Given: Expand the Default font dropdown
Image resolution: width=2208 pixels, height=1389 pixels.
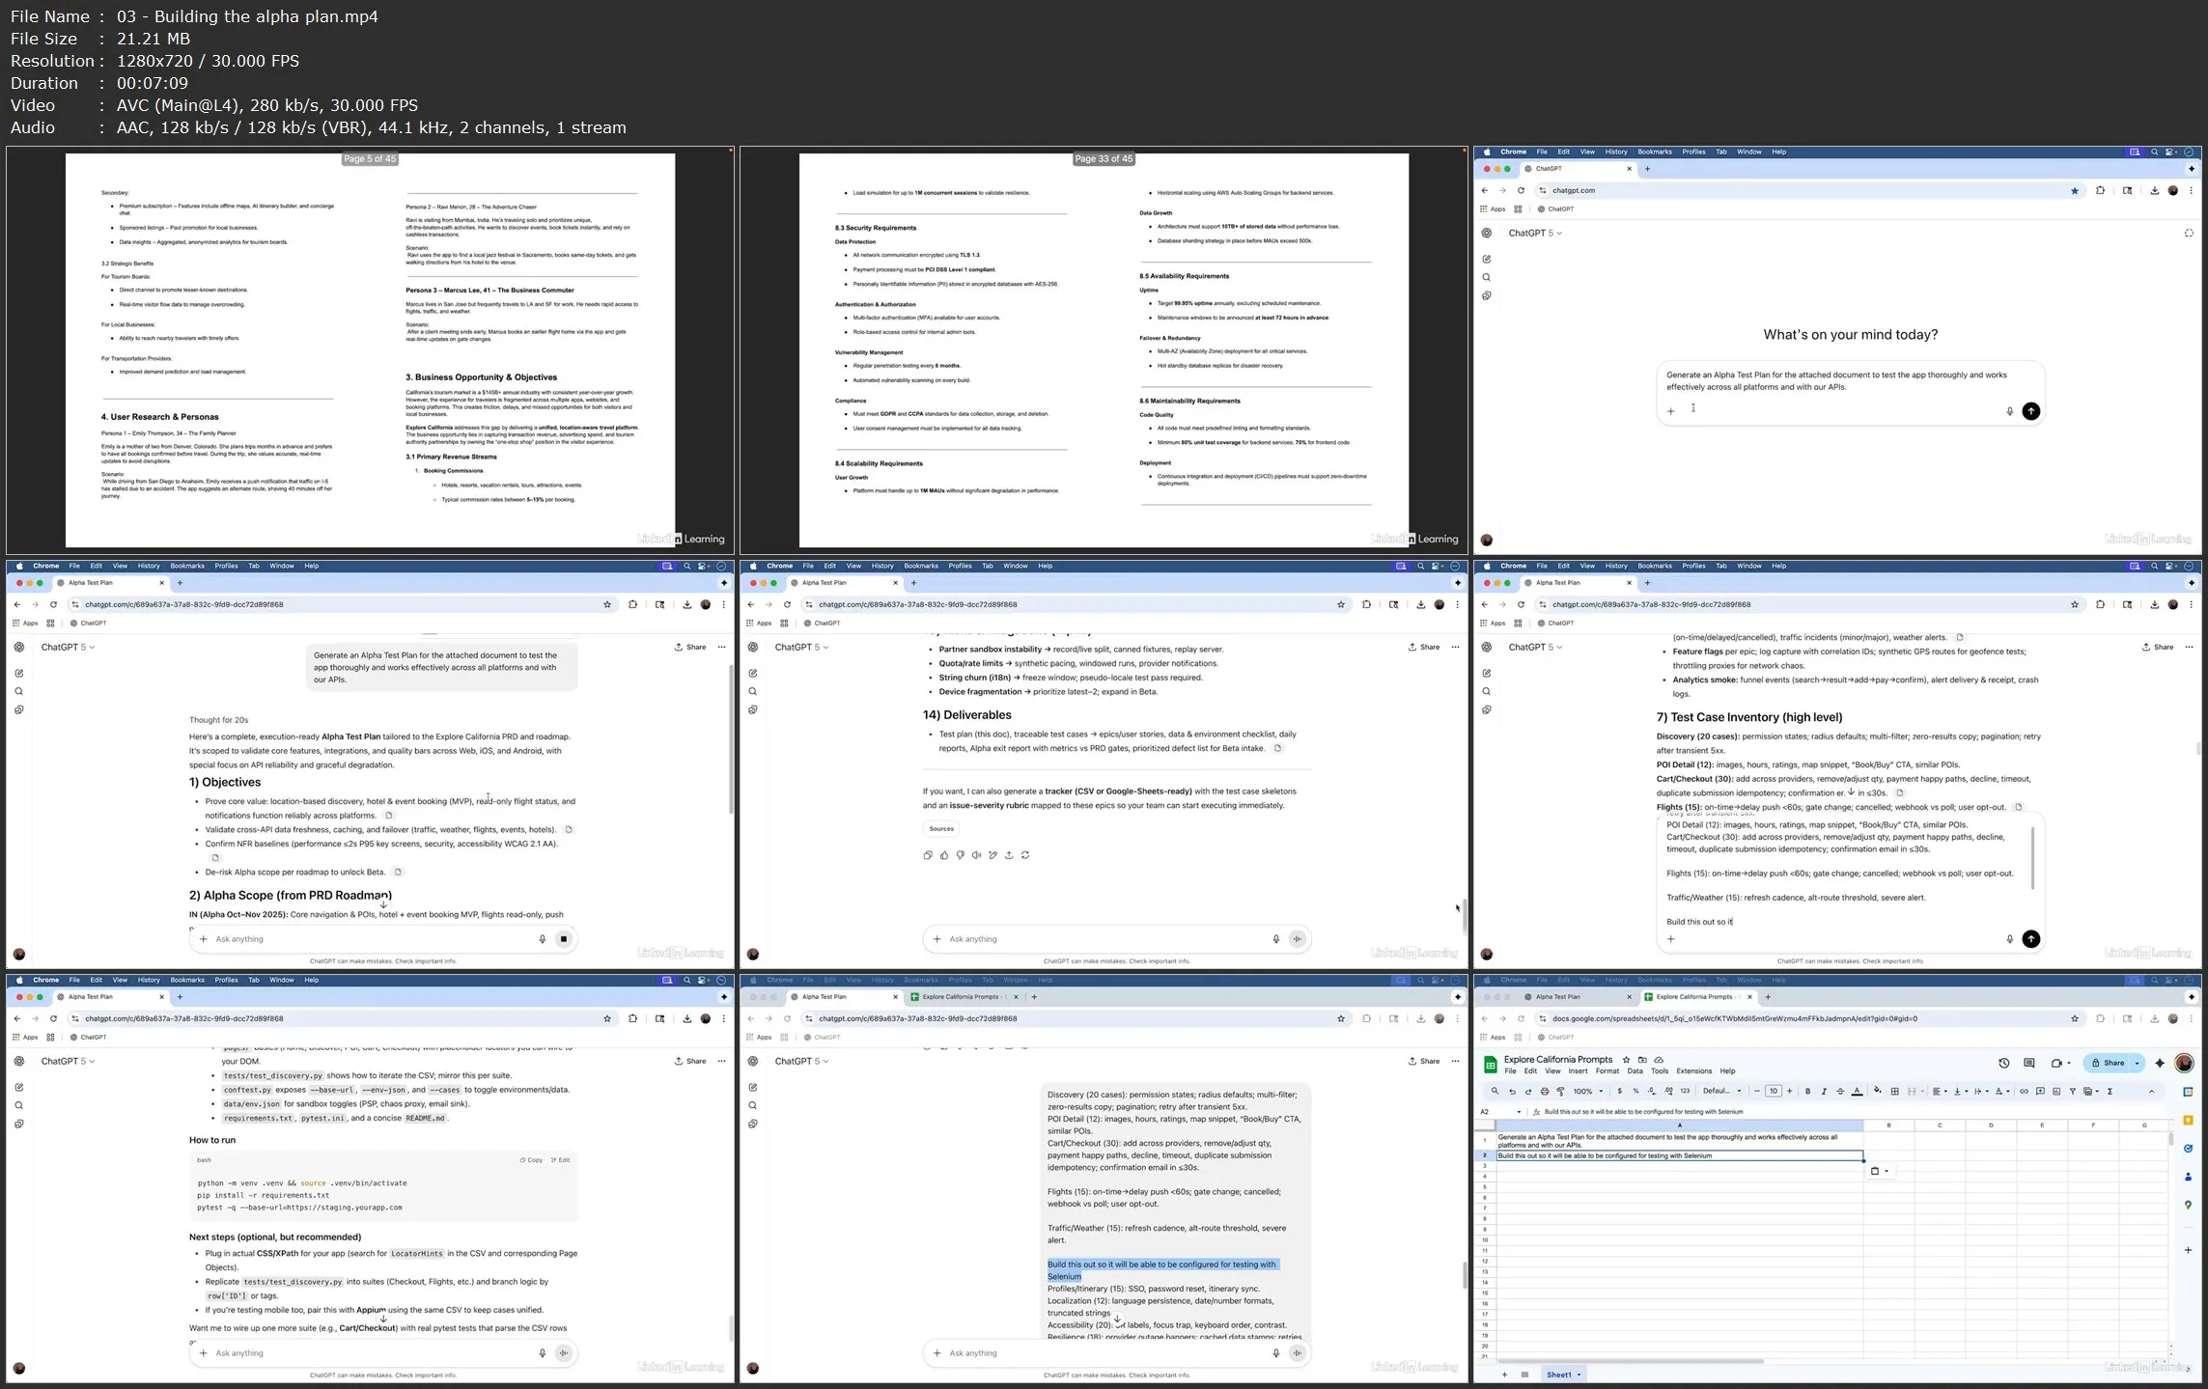Looking at the screenshot, I should (x=1722, y=1091).
